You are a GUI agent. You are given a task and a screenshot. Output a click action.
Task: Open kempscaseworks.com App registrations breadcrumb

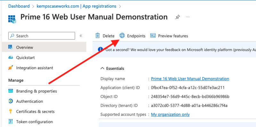click(x=76, y=6)
